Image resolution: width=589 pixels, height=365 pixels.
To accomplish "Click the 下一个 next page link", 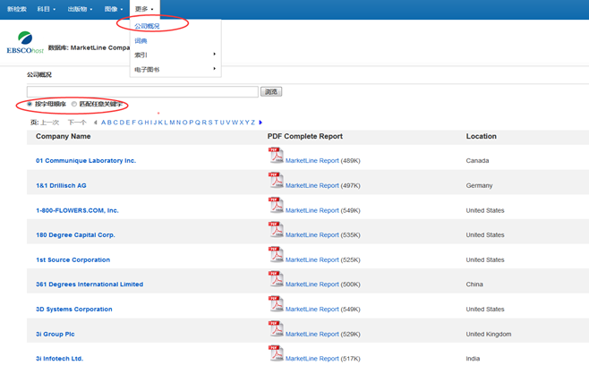I will coord(77,123).
